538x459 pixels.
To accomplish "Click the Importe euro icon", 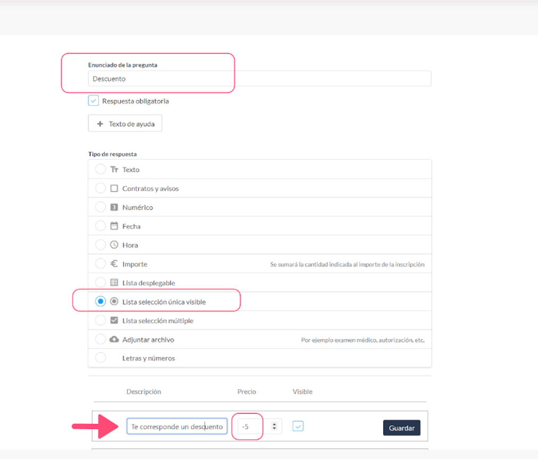I will click(x=114, y=263).
